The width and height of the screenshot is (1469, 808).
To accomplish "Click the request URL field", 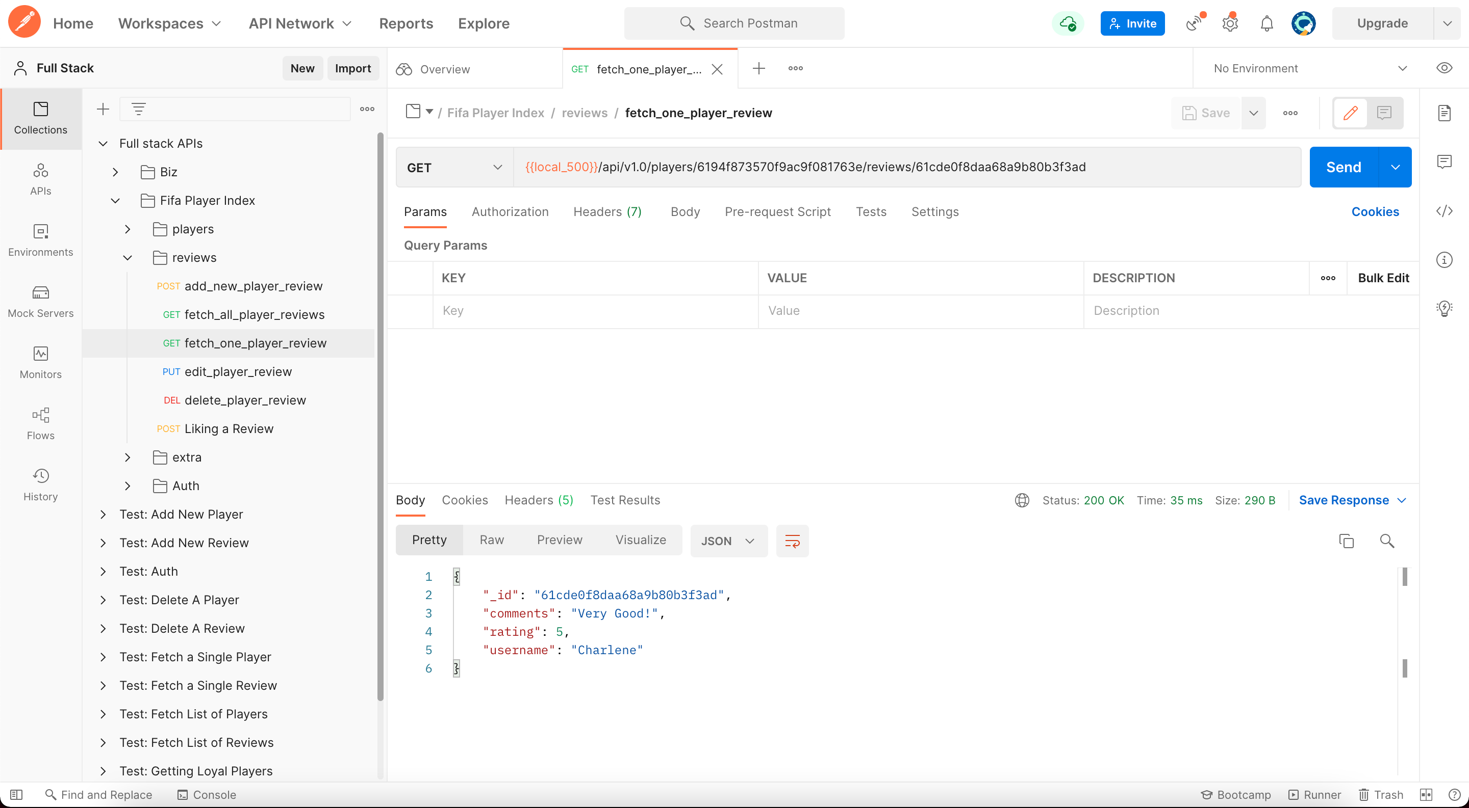I will (x=907, y=168).
